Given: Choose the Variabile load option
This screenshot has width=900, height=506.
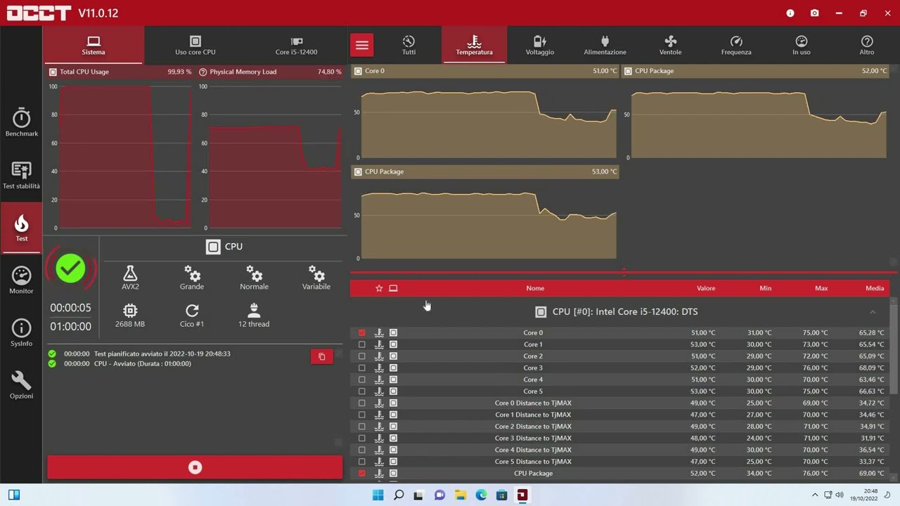Looking at the screenshot, I should 316,278.
